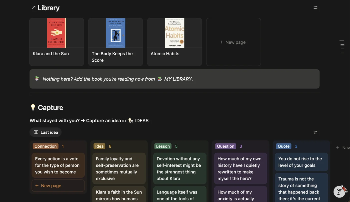Select the Last idea view tab

coord(45,132)
